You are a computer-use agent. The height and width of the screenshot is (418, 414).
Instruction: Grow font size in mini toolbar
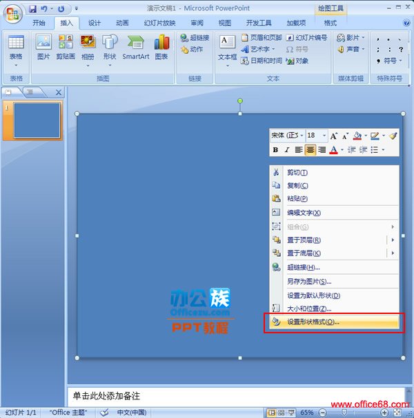pyautogui.click(x=333, y=136)
